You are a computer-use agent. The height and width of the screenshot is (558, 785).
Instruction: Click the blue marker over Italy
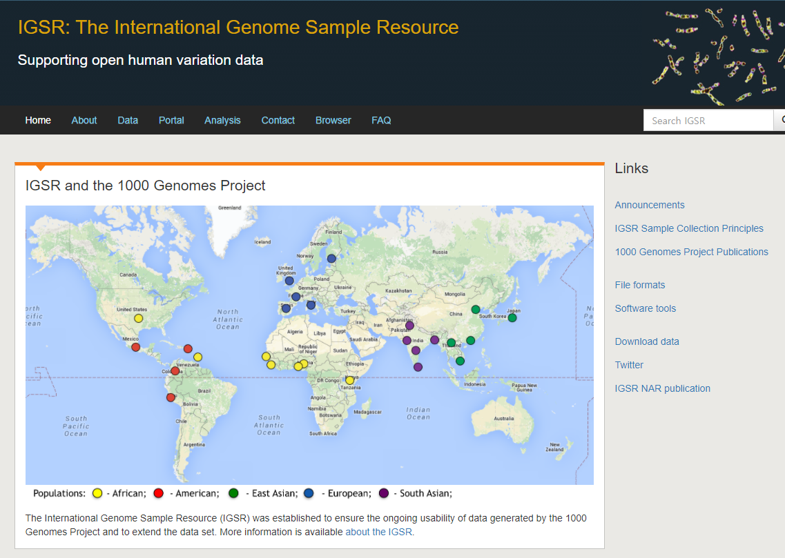[311, 305]
